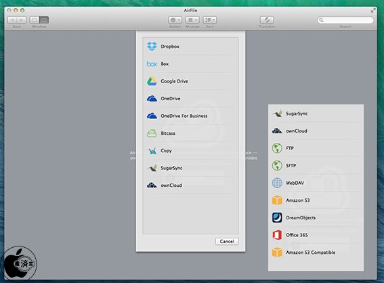Click the OneDrive cloud icon
Viewport: 384px width, 283px height.
click(x=152, y=99)
